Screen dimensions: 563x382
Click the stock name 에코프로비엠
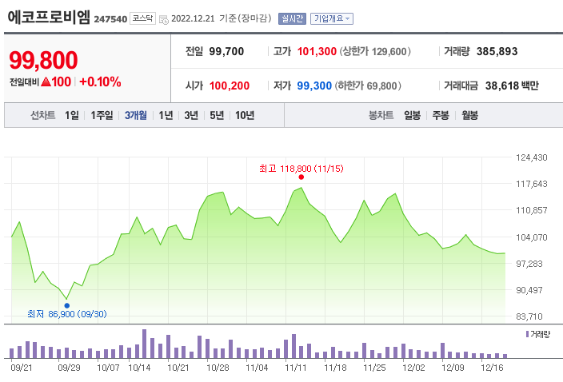(49, 17)
